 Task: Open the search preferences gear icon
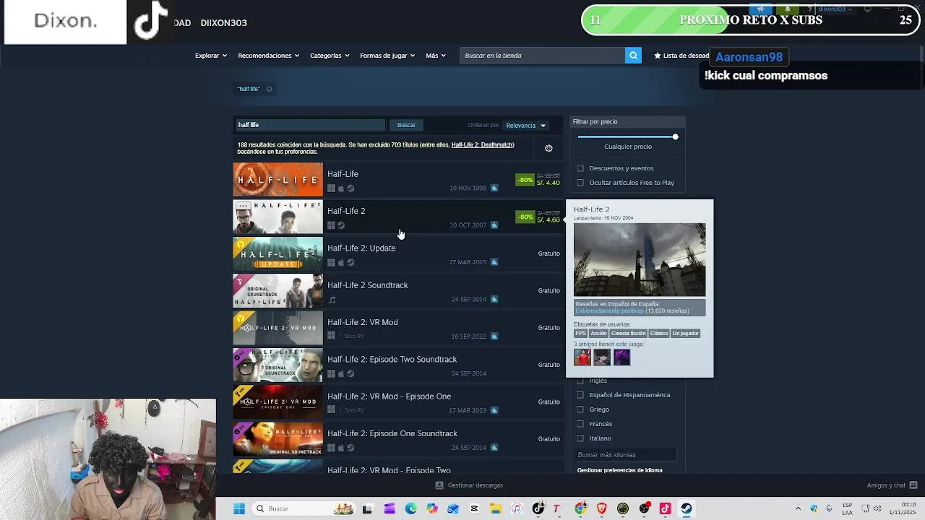tap(548, 148)
